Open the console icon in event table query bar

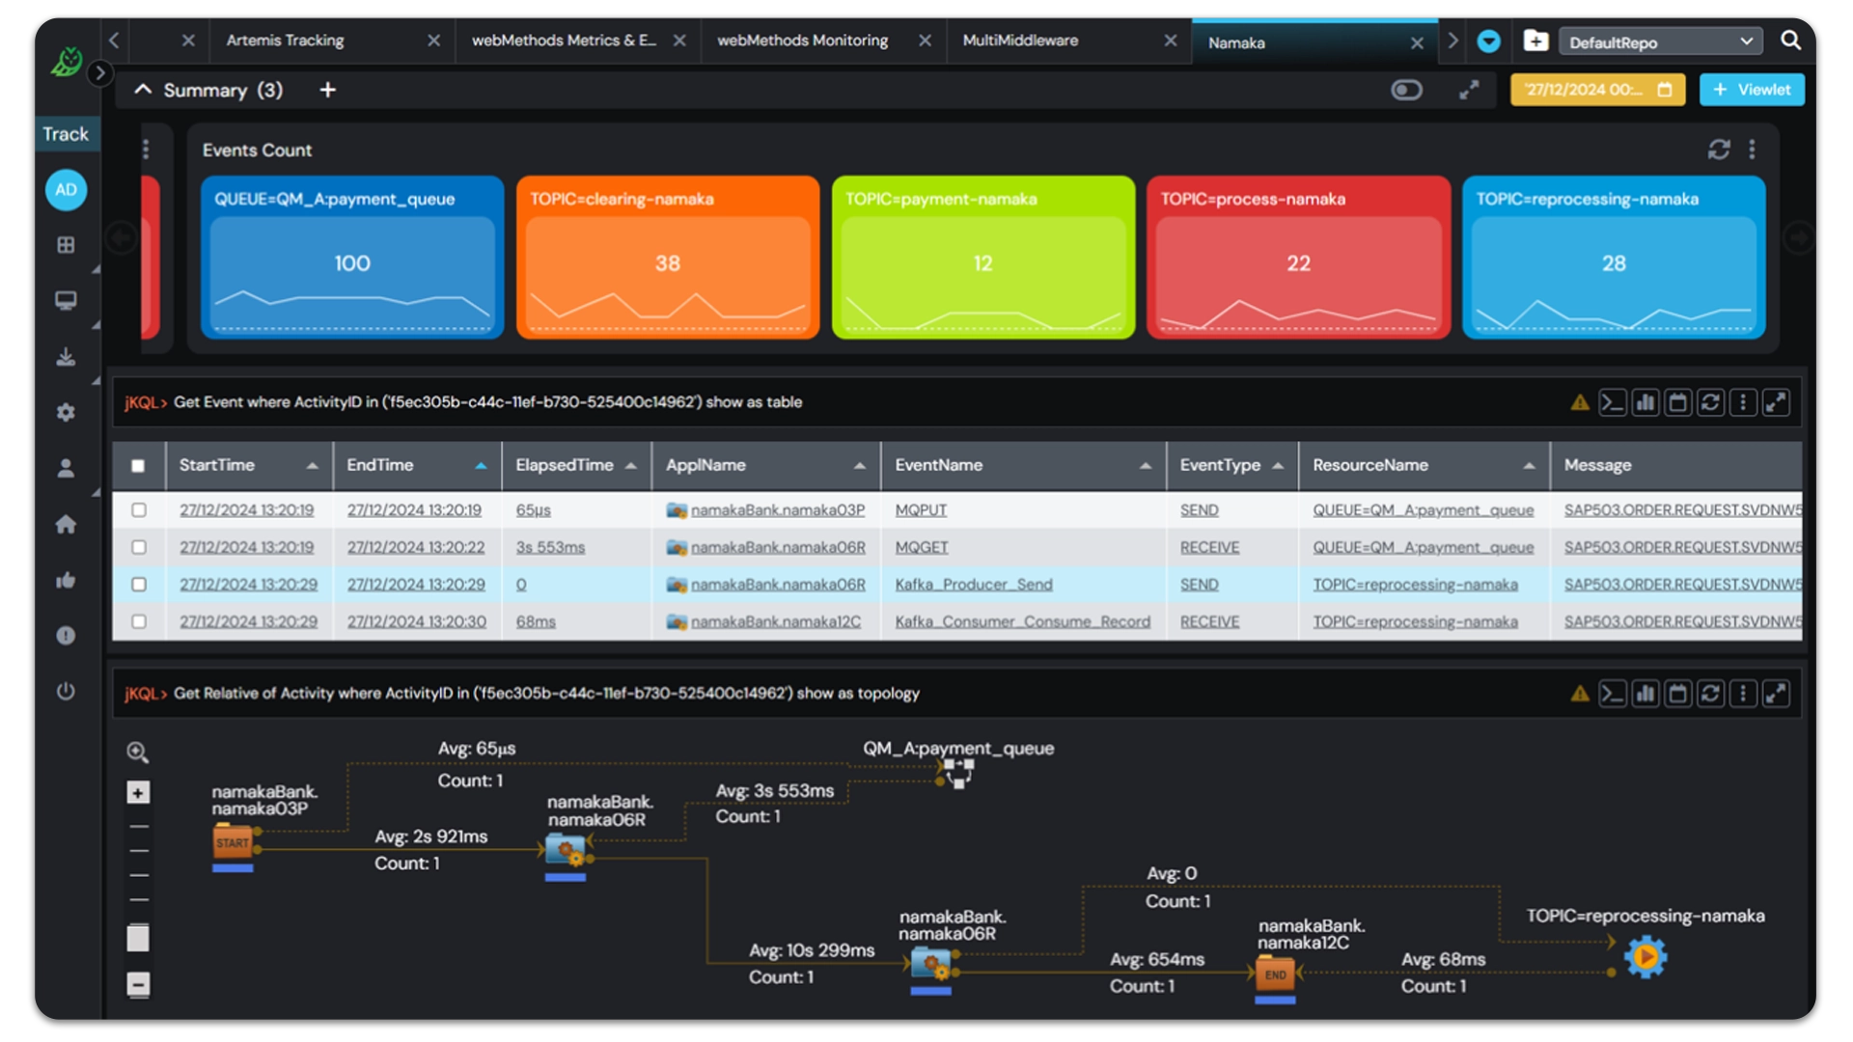(1612, 402)
